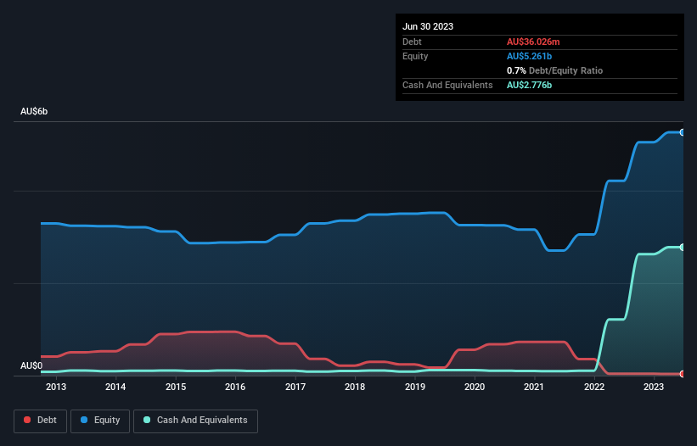Image resolution: width=697 pixels, height=446 pixels.
Task: Toggle the Equity series legend button
Action: coord(100,421)
